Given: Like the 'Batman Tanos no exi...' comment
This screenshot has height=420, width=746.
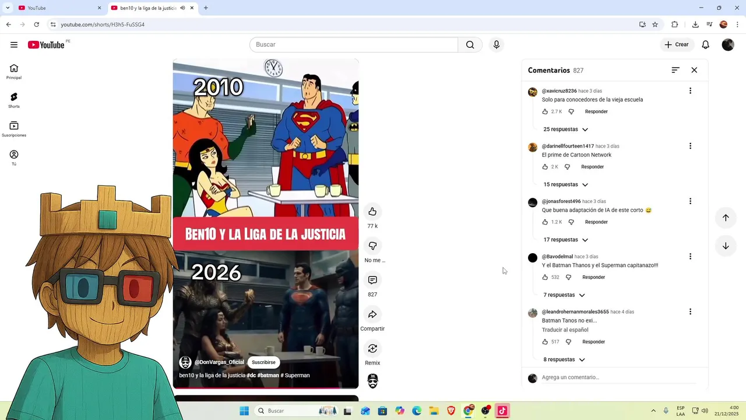Looking at the screenshot, I should pyautogui.click(x=546, y=342).
